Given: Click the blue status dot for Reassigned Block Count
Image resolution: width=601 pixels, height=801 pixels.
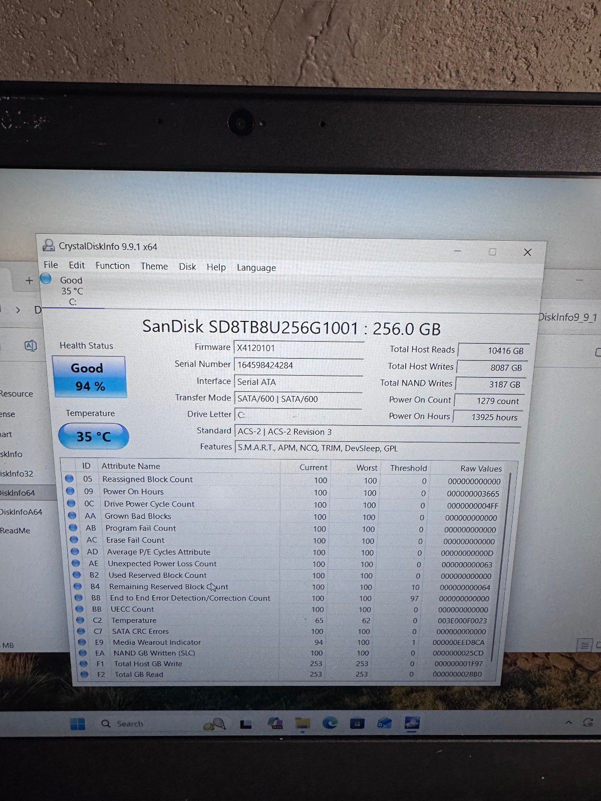Looking at the screenshot, I should point(70,479).
